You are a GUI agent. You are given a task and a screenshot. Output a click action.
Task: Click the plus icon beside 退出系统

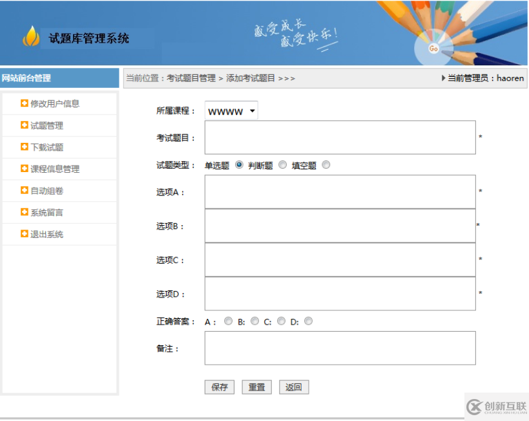[x=25, y=234]
